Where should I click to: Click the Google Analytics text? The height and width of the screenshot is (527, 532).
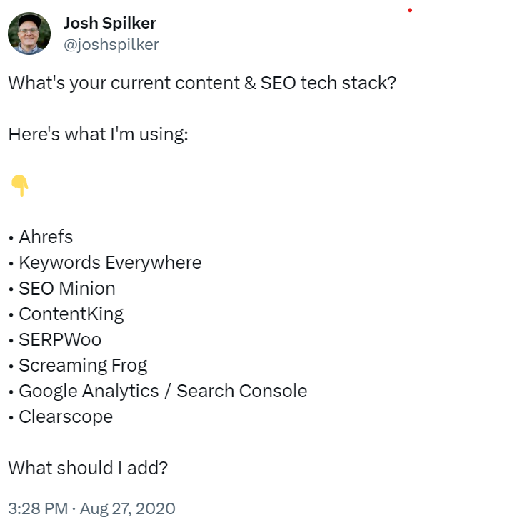point(89,392)
